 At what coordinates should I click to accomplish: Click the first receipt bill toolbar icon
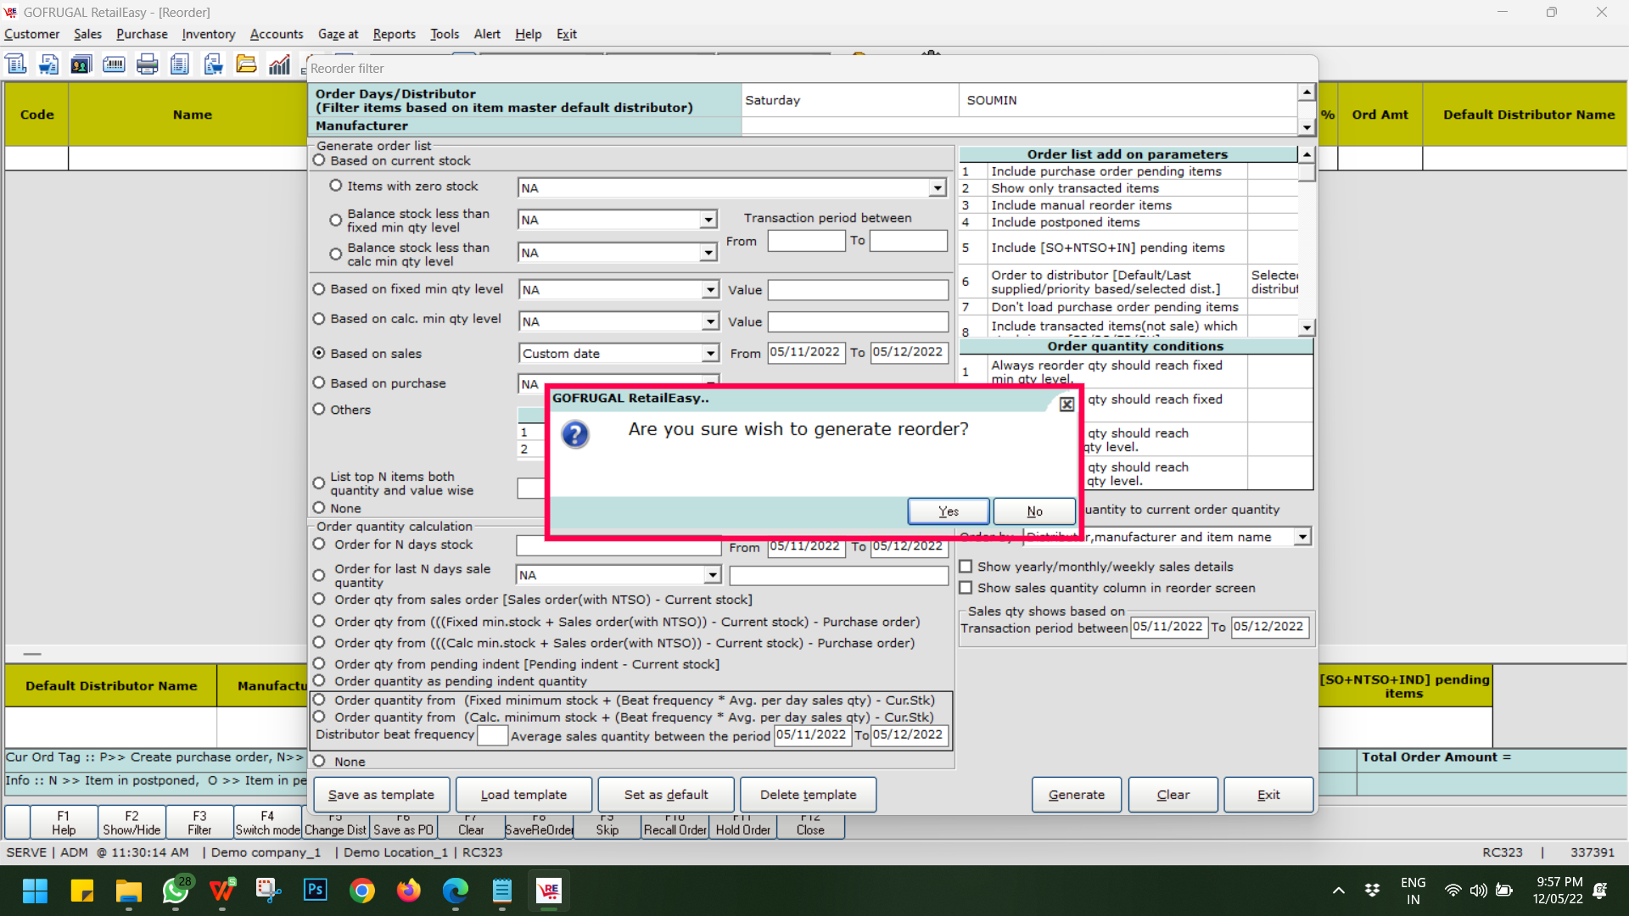pyautogui.click(x=16, y=64)
